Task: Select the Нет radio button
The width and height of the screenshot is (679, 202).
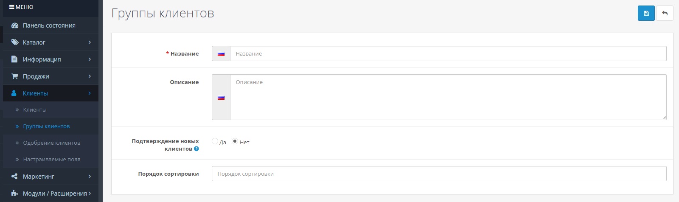Action: 235,141
